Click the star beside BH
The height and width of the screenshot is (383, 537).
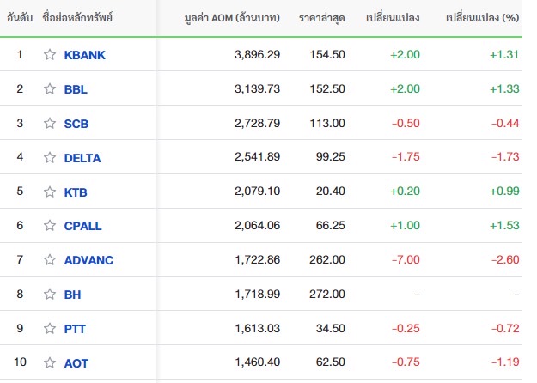click(x=50, y=294)
